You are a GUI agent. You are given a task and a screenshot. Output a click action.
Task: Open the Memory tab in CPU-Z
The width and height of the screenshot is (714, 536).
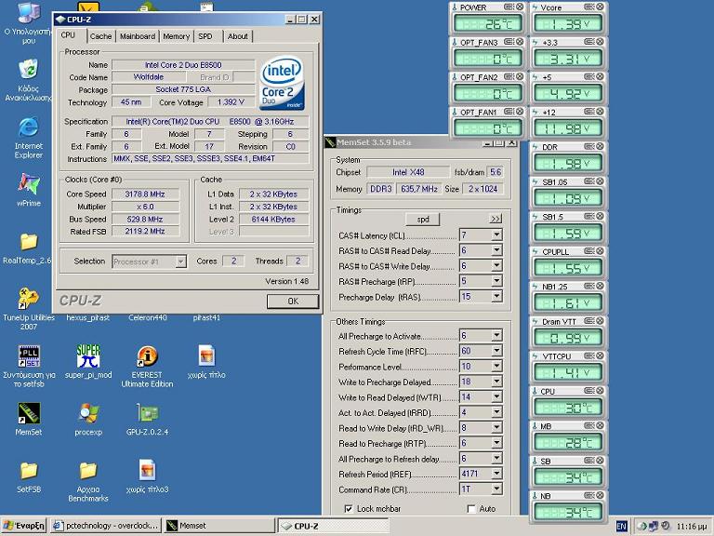[177, 36]
